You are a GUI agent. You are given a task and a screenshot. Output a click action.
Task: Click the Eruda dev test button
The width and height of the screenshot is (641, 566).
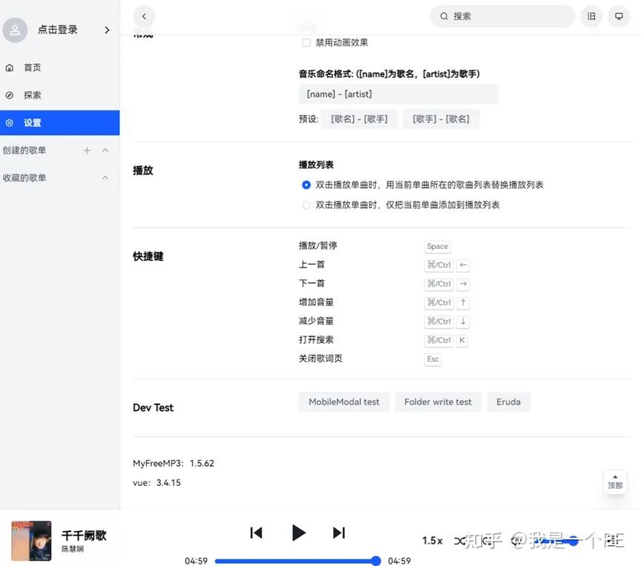[x=508, y=400]
